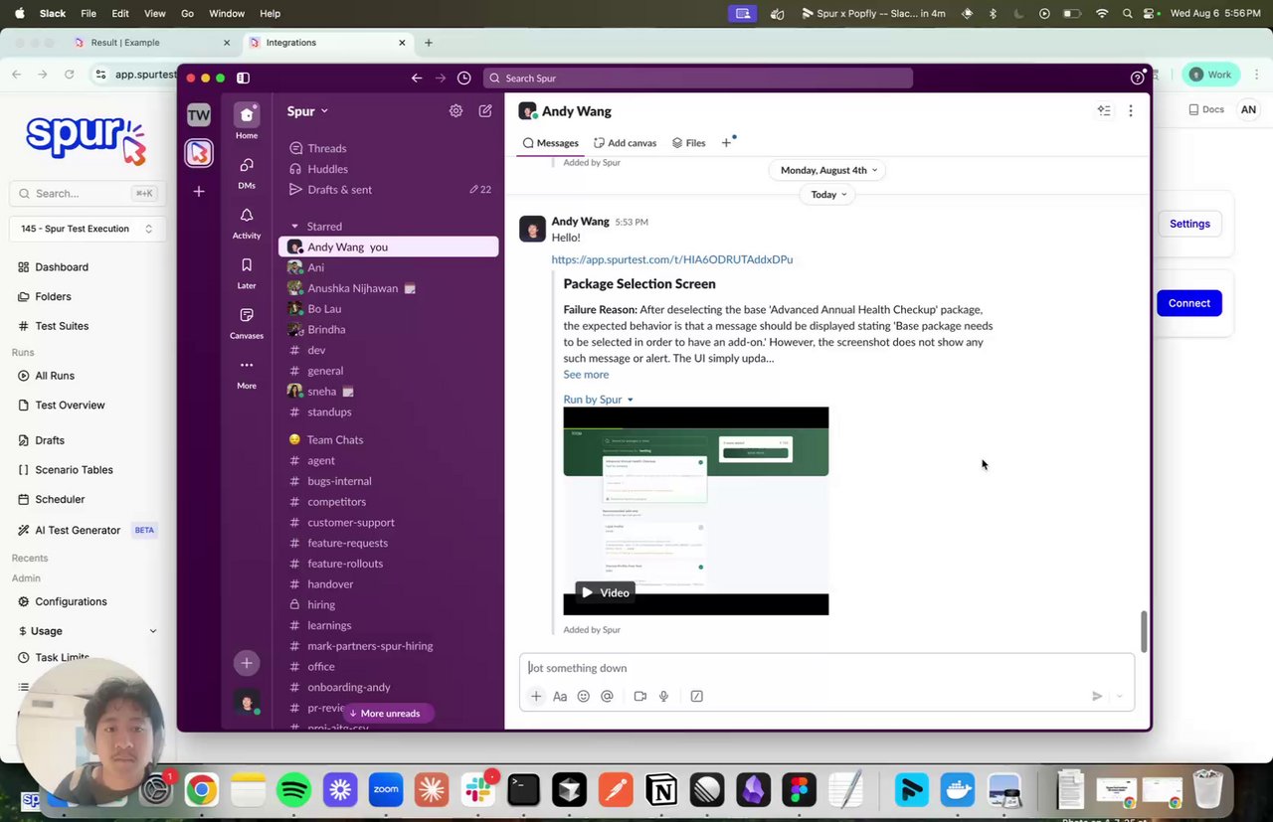Viewport: 1273px width, 822px height.
Task: Add a workspace with plus icon
Action: click(x=199, y=191)
